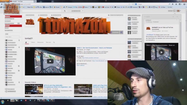Open OMSI 2 News und Release link

tap(94, 48)
